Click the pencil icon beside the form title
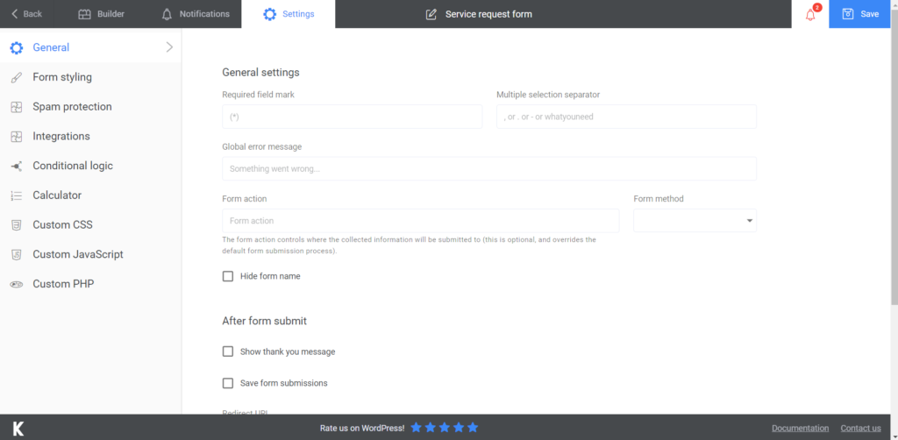898x440 pixels. click(431, 14)
